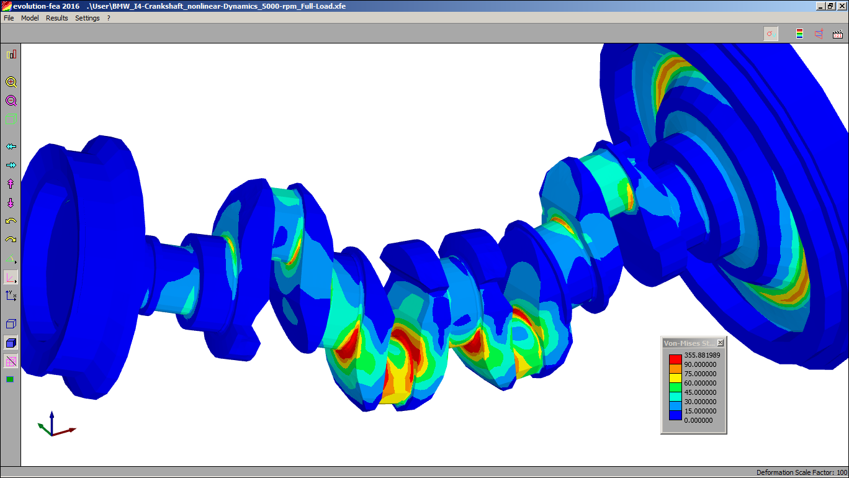Image resolution: width=849 pixels, height=478 pixels.
Task: Zoom in with the yellow magnifier
Action: pos(11,82)
